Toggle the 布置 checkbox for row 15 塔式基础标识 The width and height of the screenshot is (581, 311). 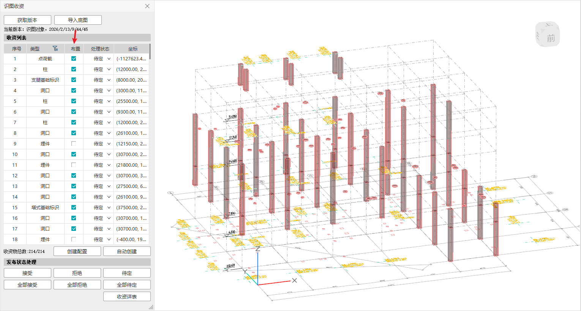[x=74, y=208]
